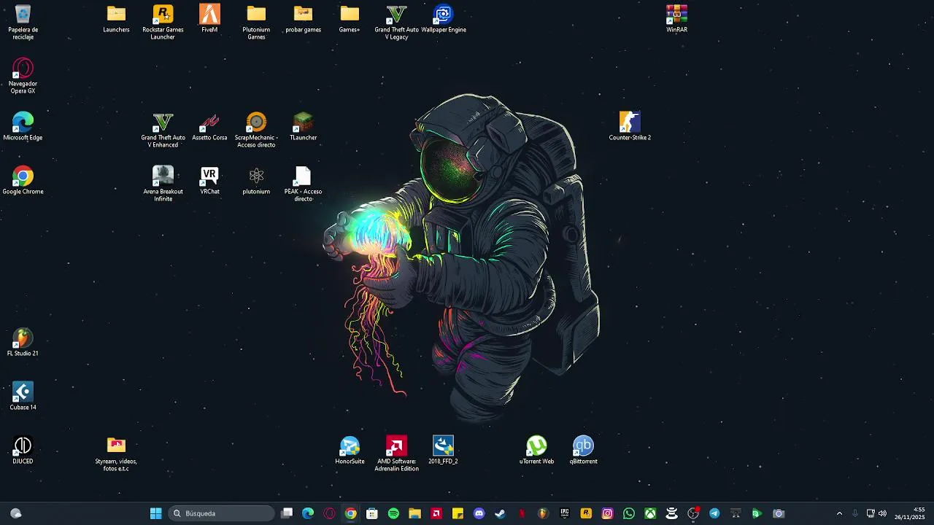Open Task View from the taskbar
This screenshot has height=525, width=934.
287,513
